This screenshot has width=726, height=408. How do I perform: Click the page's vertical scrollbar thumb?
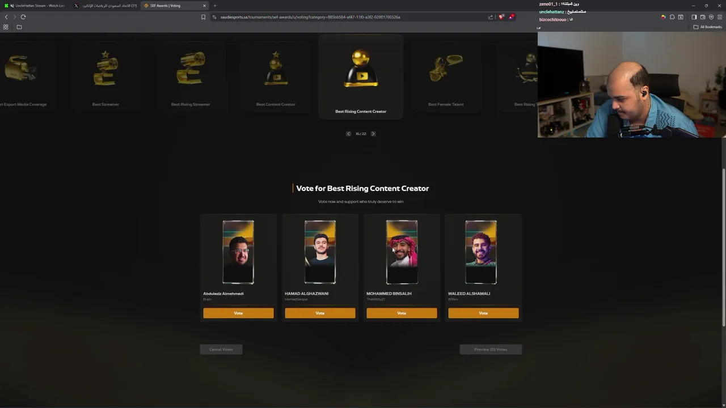pyautogui.click(x=723, y=247)
